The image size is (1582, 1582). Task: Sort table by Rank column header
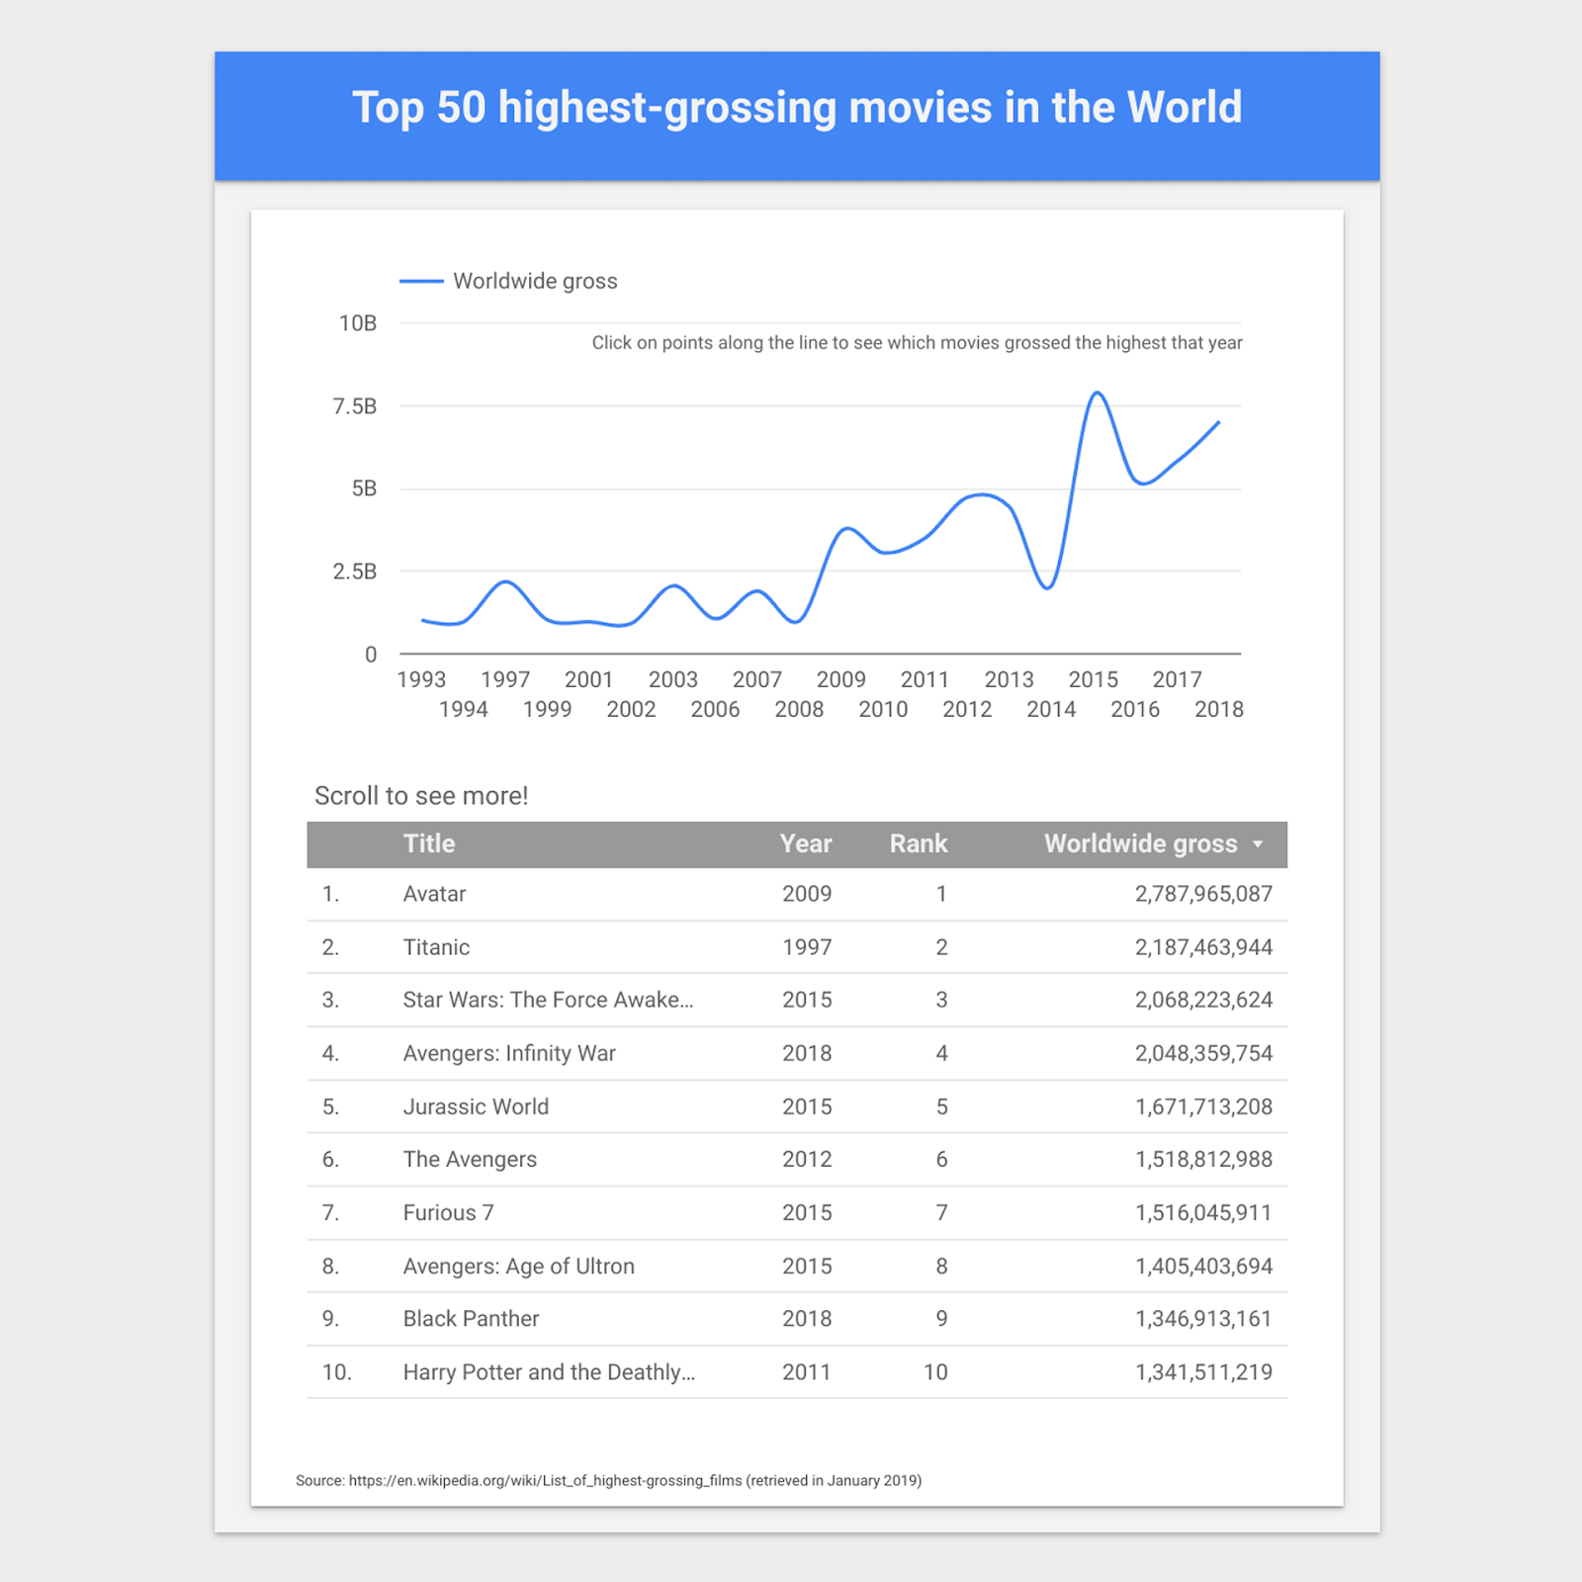pyautogui.click(x=919, y=843)
